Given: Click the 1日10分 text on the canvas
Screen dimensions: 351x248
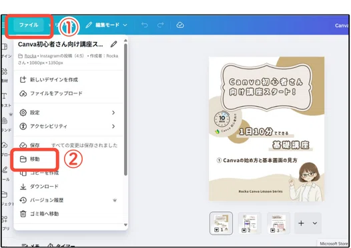Looking at the screenshot, I should 256,131.
